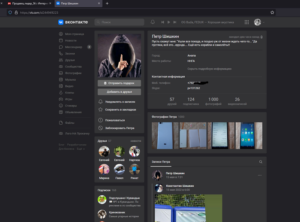Click the VK search input field
This screenshot has width=300, height=222.
[x=120, y=22]
